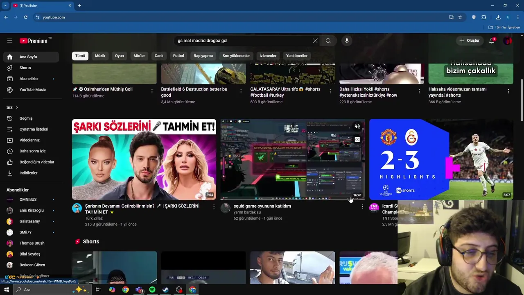Open options menu for GALATASARAY Ultra tifo short
This screenshot has height=295, width=524.
pyautogui.click(x=330, y=91)
